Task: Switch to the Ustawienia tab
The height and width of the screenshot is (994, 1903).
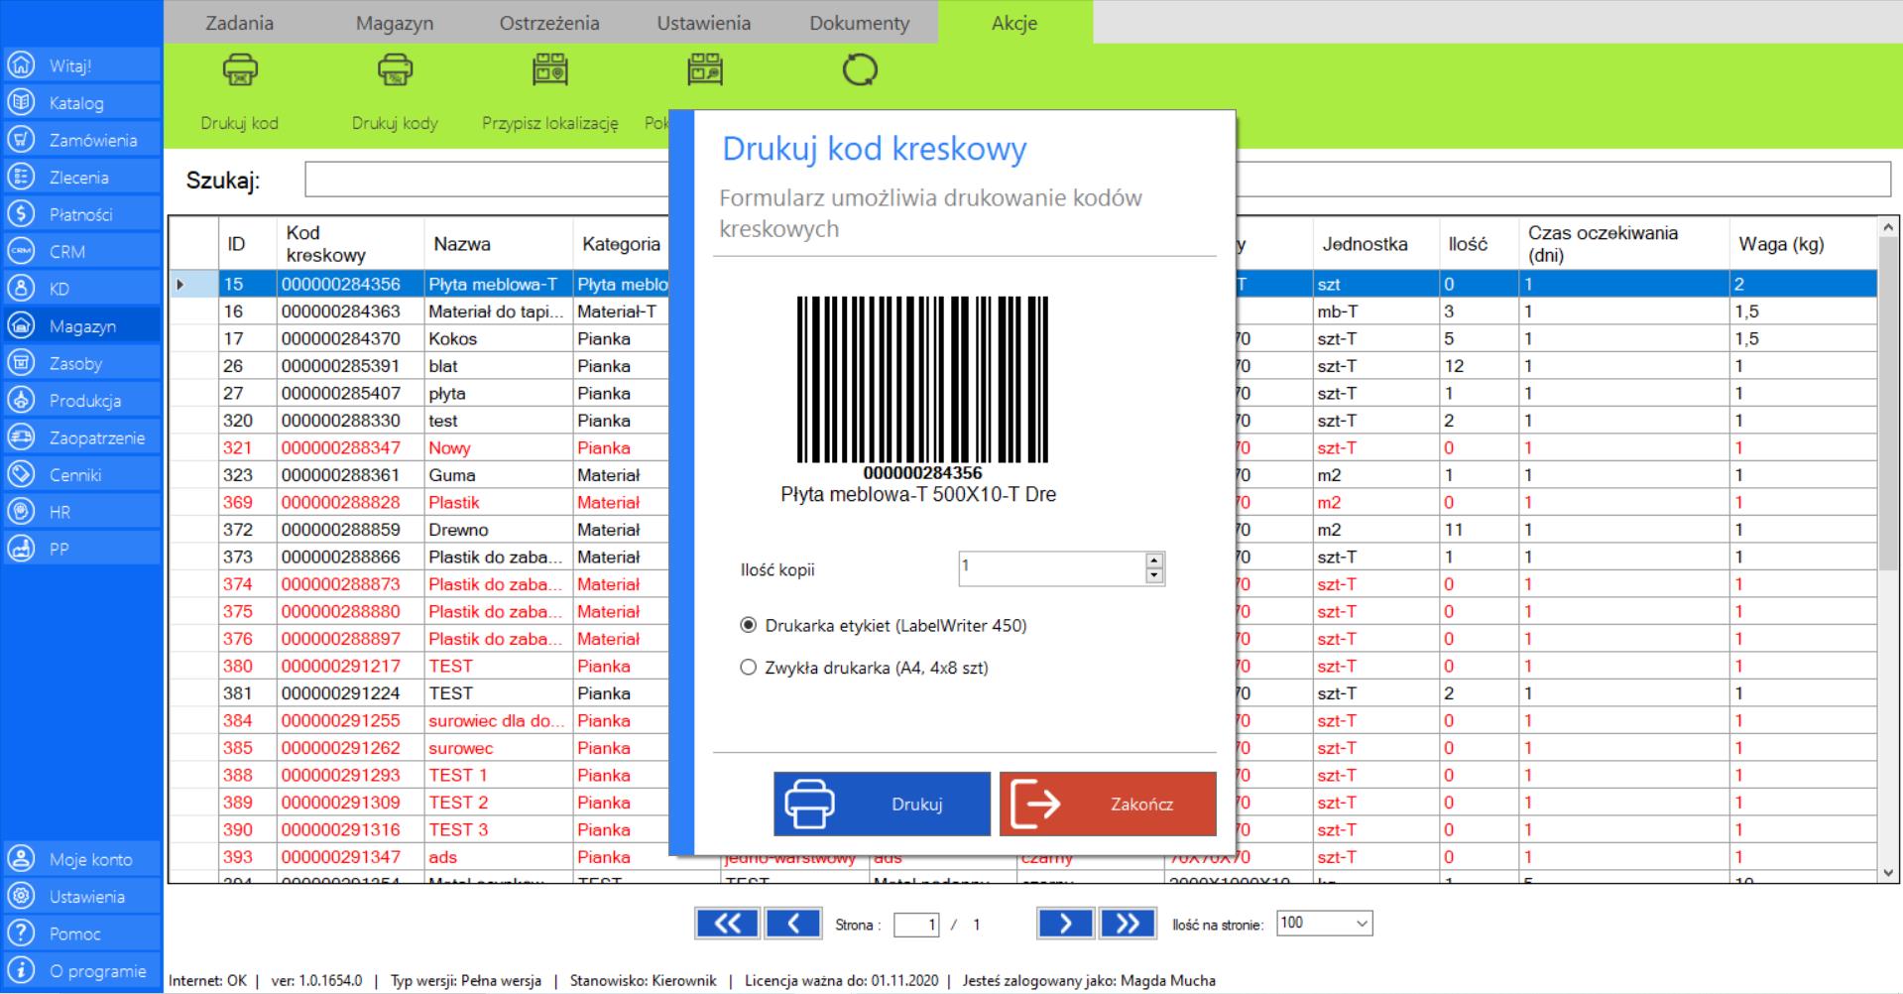Action: point(704,23)
